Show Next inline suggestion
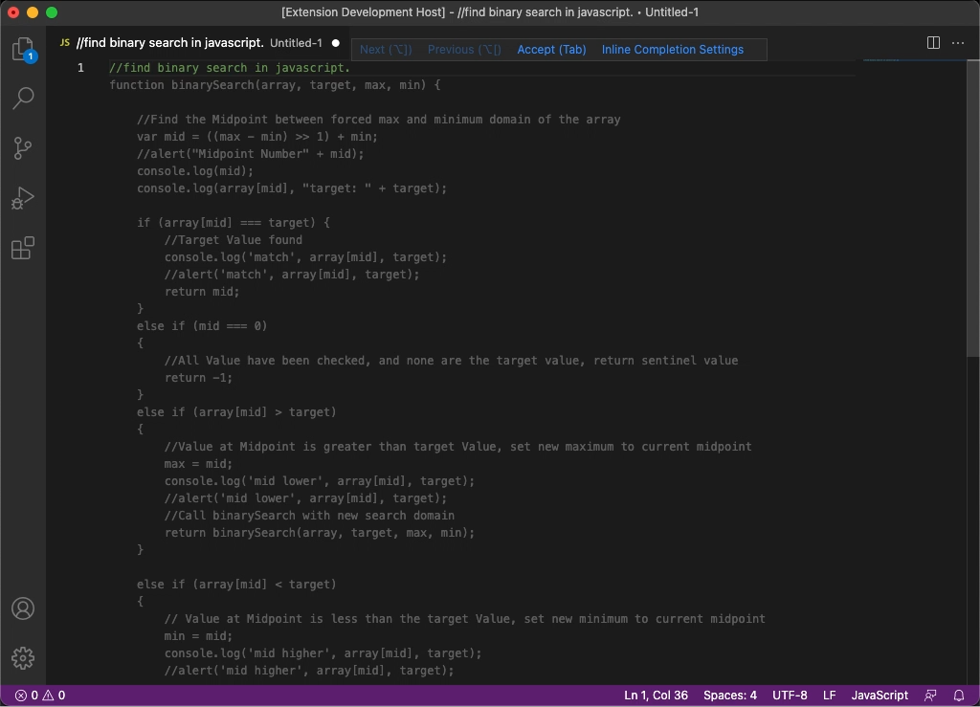Image resolution: width=980 pixels, height=707 pixels. click(384, 49)
